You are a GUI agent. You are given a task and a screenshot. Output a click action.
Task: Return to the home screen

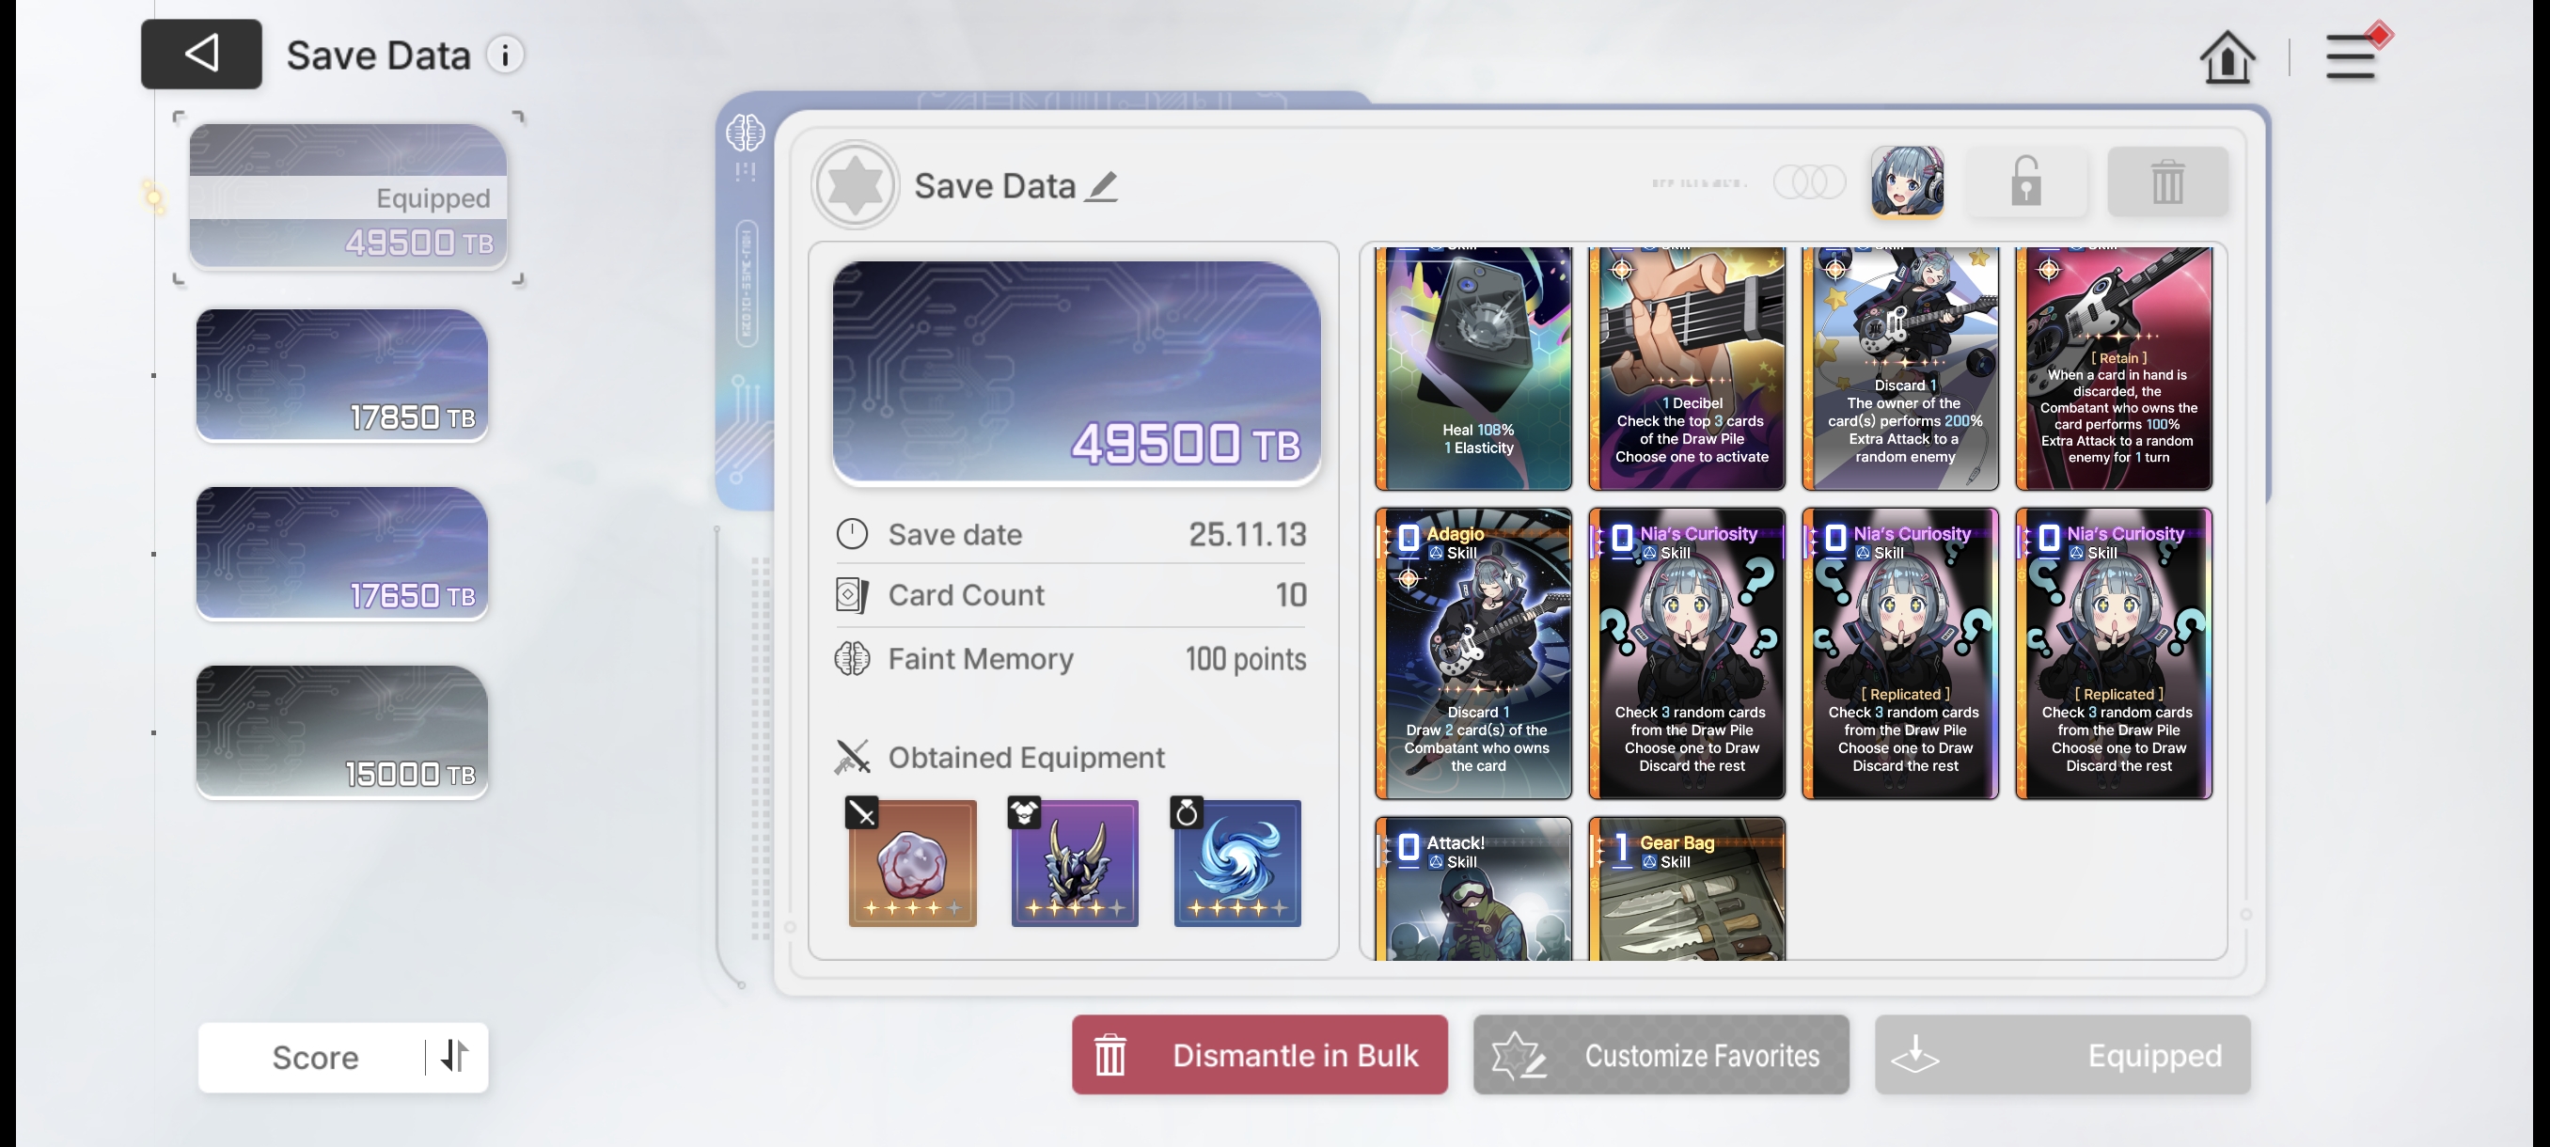(x=2227, y=56)
